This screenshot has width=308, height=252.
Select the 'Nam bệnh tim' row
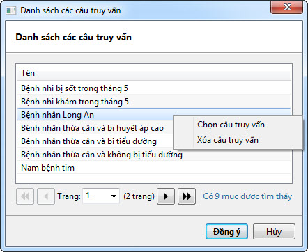[x=154, y=168]
